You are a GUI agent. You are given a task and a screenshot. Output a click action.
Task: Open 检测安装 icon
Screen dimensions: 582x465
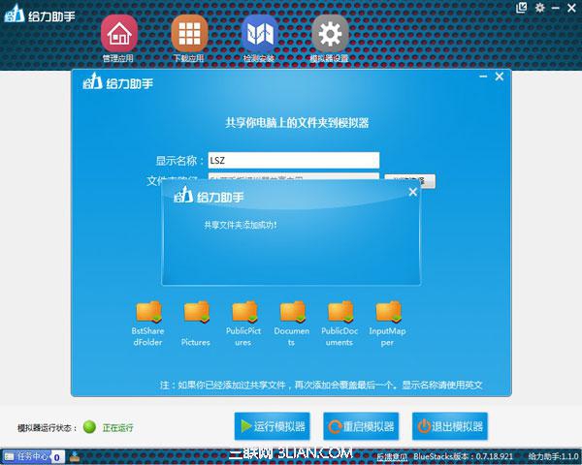pyautogui.click(x=259, y=33)
